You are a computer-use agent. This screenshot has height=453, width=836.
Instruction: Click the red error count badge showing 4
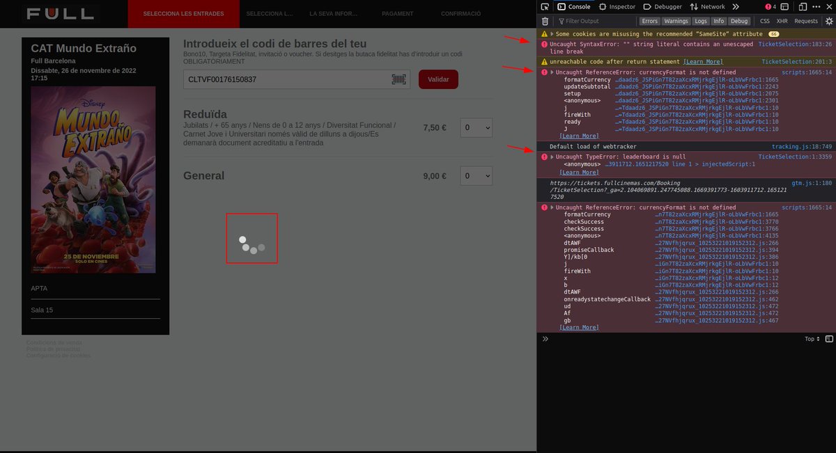(770, 6)
